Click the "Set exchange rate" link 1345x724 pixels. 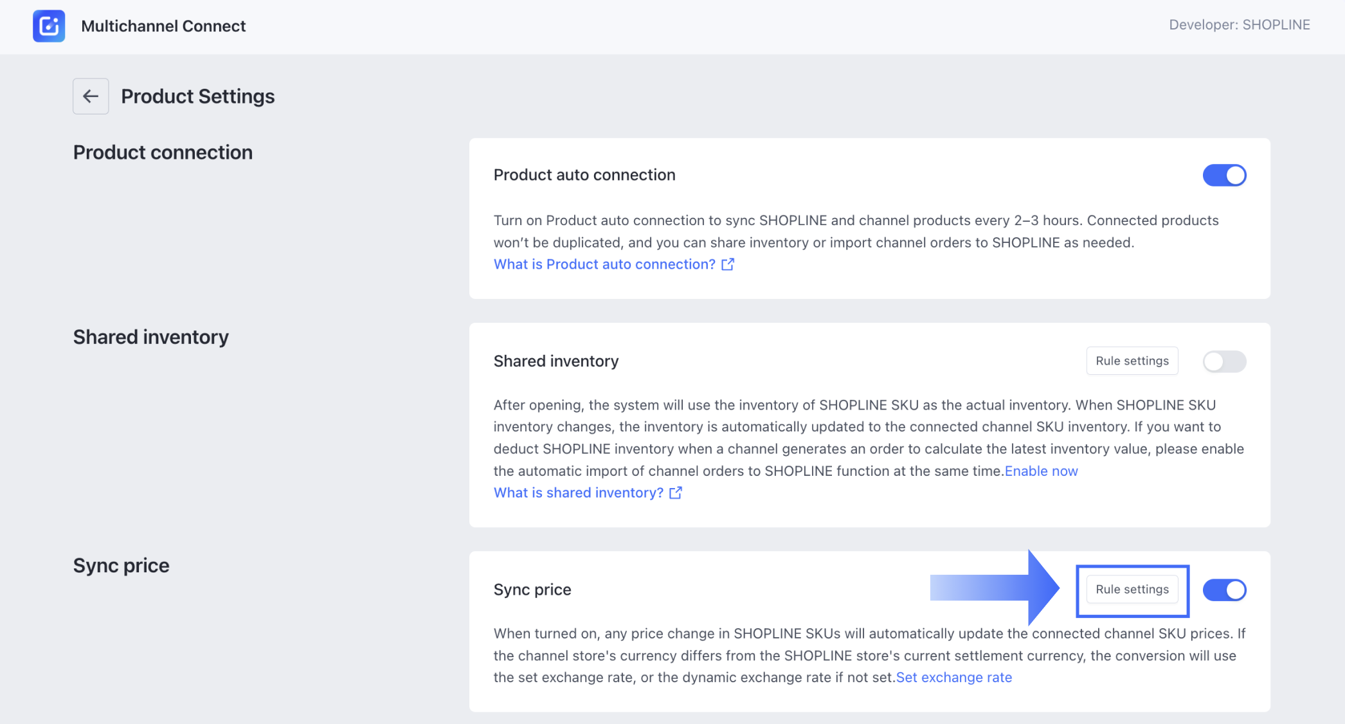click(x=954, y=677)
